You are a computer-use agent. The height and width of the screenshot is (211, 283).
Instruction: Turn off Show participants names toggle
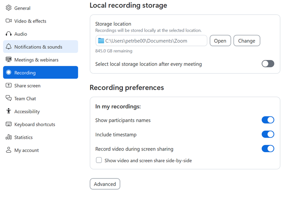(268, 120)
